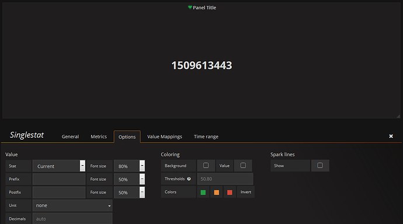
Task: Switch to the General tab
Action: coord(70,136)
